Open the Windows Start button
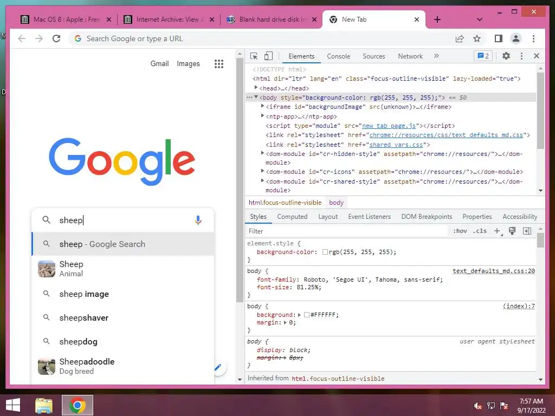 click(x=13, y=405)
